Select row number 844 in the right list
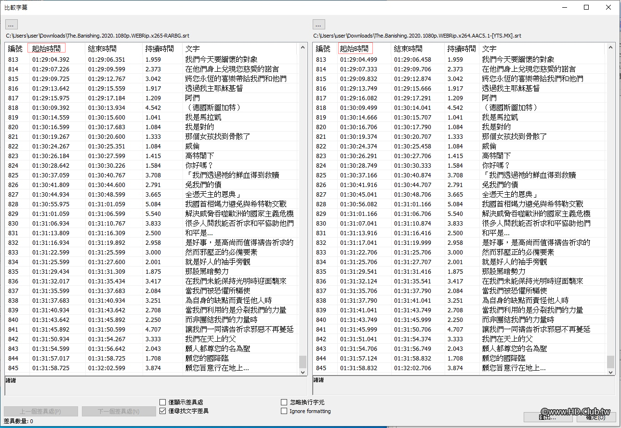Screen dimensions: 621x428 [x=321, y=359]
